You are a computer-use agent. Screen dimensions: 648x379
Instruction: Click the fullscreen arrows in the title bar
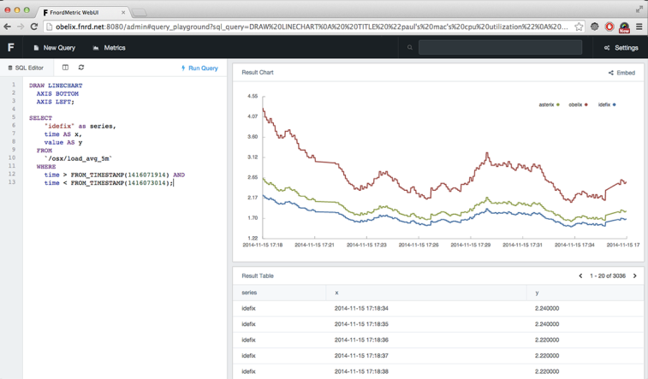[x=639, y=9]
